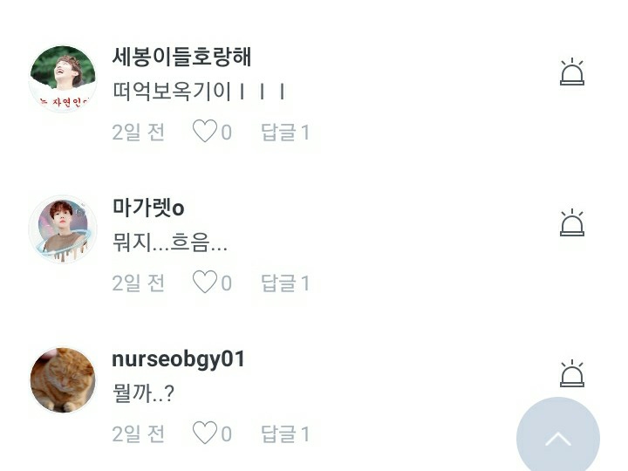Like 세봉이들호랑해's comment with heart icon

pos(205,131)
